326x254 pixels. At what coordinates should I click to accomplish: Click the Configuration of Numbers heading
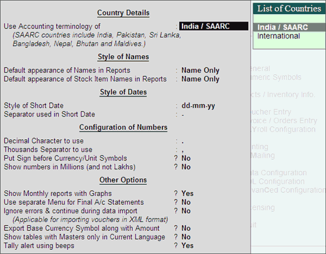[x=123, y=127]
